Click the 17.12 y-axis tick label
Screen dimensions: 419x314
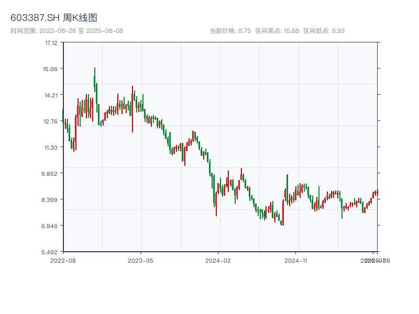click(51, 43)
